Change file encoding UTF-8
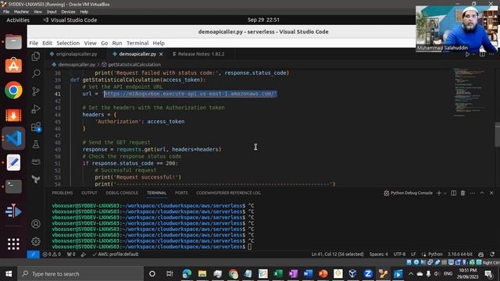This screenshot has width=500, height=281. point(399,254)
